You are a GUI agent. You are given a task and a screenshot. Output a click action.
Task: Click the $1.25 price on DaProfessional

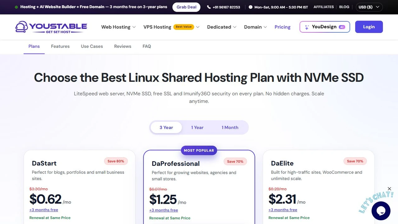(x=163, y=199)
